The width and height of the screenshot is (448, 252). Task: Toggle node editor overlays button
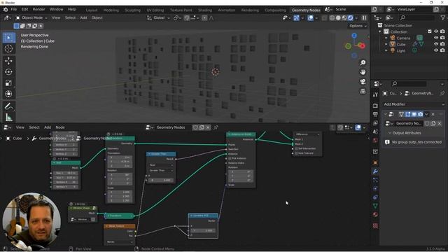click(358, 127)
